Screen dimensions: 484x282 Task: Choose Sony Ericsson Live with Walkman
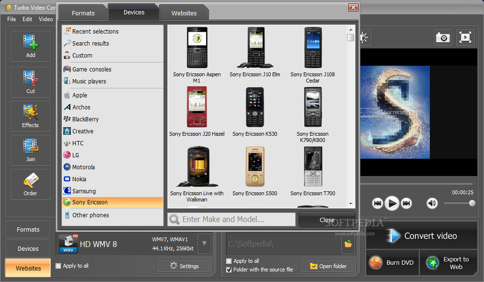pos(197,174)
